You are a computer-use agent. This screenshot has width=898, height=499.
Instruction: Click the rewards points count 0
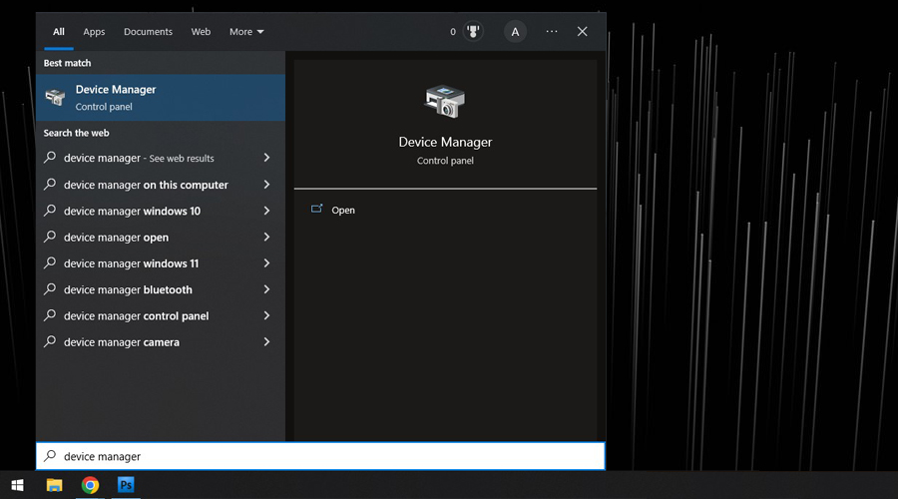(x=452, y=32)
